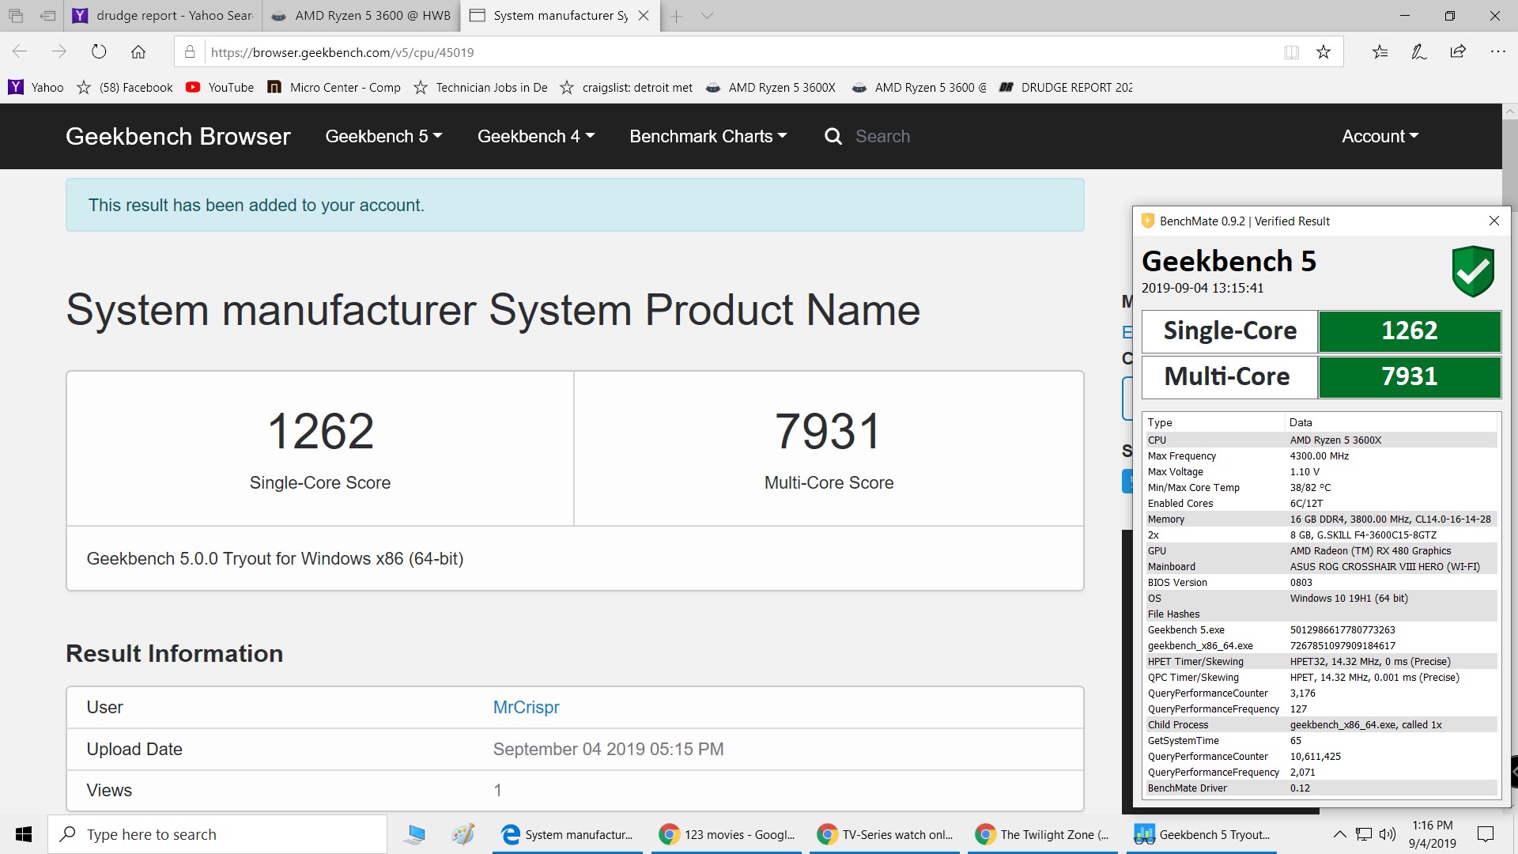Open Micro Center bookmark
1518x854 pixels.
334,88
